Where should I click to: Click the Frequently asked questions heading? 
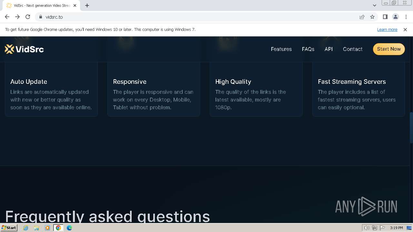(x=107, y=216)
